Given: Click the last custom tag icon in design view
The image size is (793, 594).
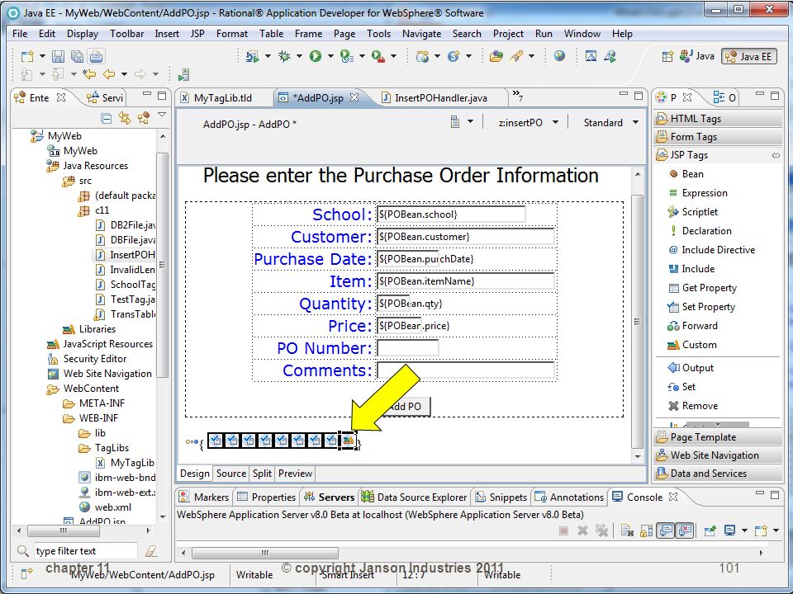Looking at the screenshot, I should tap(348, 441).
